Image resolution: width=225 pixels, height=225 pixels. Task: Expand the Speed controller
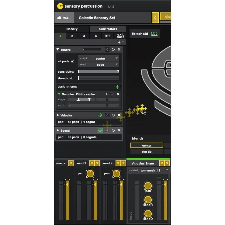(x=58, y=130)
